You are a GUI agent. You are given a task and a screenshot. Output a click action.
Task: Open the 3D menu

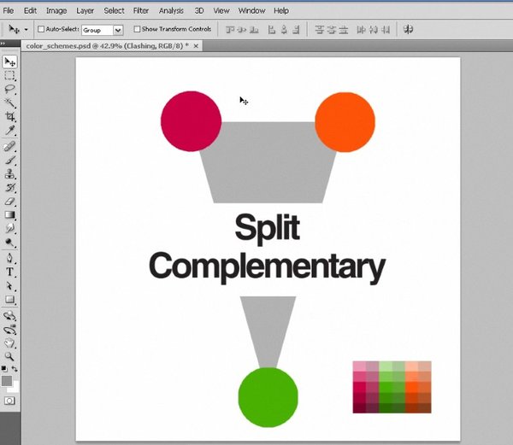click(199, 11)
